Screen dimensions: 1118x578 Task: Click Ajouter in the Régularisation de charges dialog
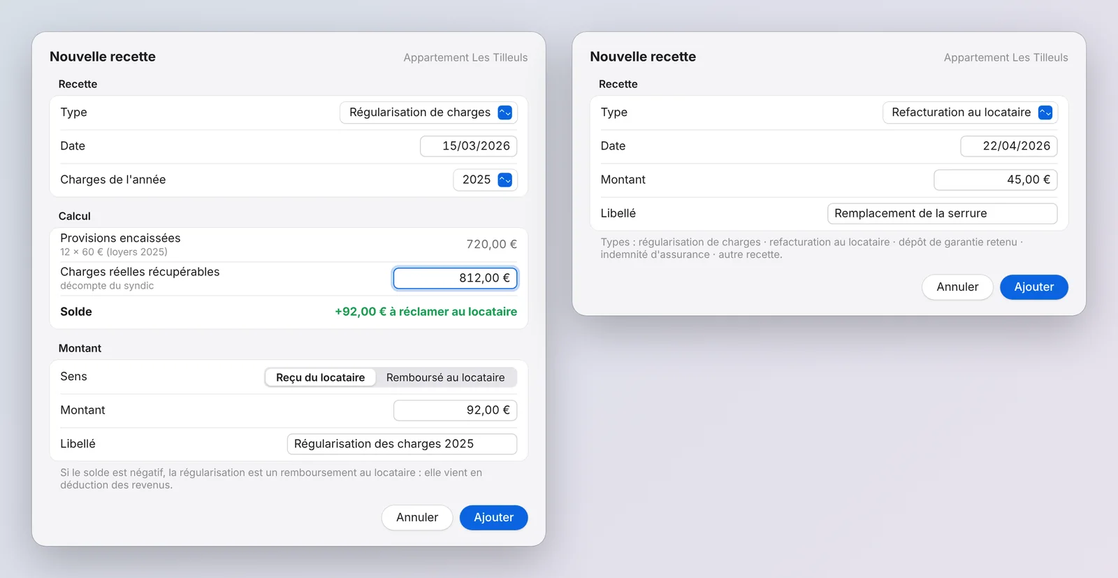(x=493, y=517)
